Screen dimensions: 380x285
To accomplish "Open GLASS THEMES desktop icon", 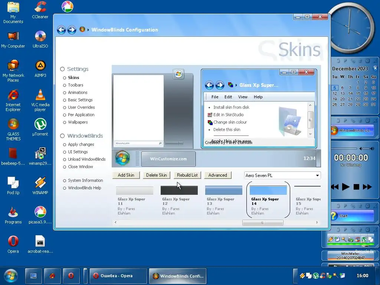I will click(x=13, y=130).
